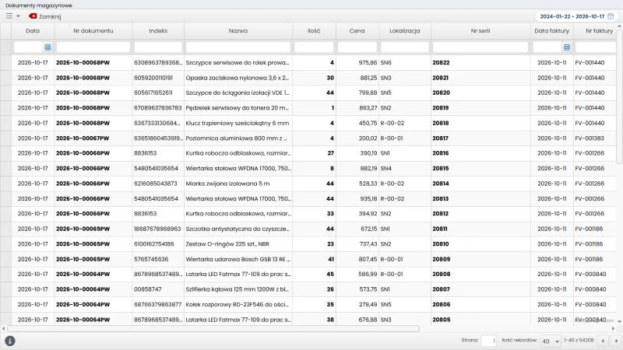Select cell Opaska zaciskowa nylonowa 3,6 x 2…
The width and height of the screenshot is (623, 350).
(x=238, y=78)
